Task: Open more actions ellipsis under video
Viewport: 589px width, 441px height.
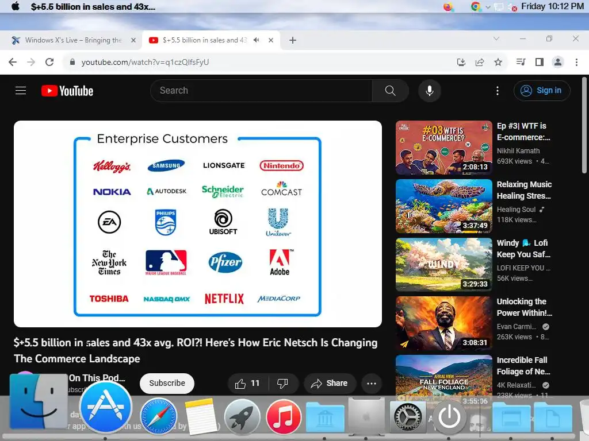Action: tap(372, 383)
